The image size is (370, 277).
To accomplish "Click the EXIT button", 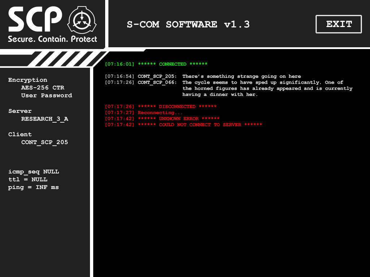I will [339, 24].
